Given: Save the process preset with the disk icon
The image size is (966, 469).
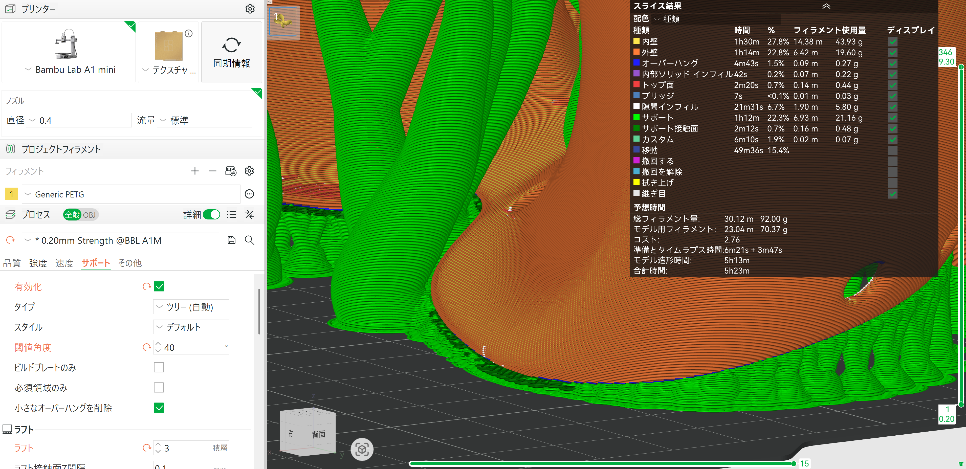Looking at the screenshot, I should pos(232,240).
